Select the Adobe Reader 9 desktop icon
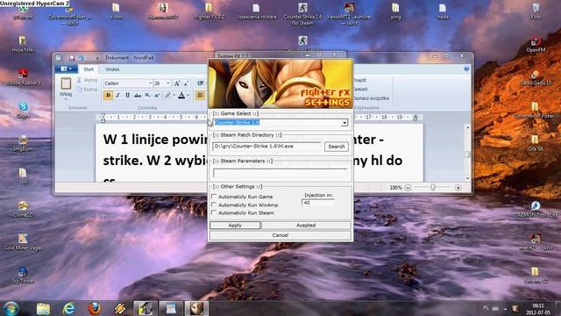The width and height of the screenshot is (561, 316). point(23,77)
